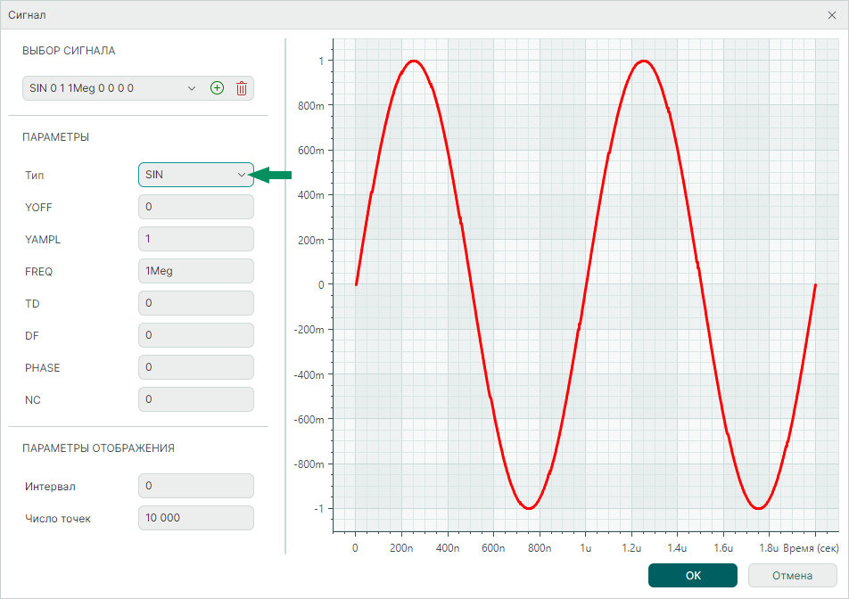Click the PHASE input field
The height and width of the screenshot is (599, 849).
(x=196, y=367)
